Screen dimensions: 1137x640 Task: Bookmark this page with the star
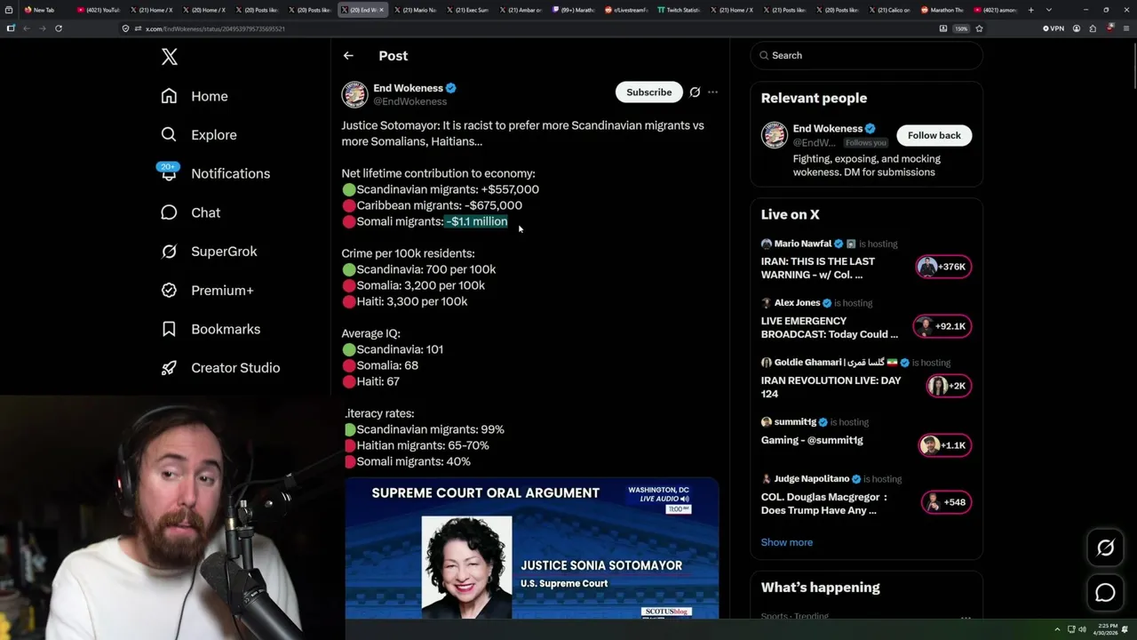(x=979, y=28)
